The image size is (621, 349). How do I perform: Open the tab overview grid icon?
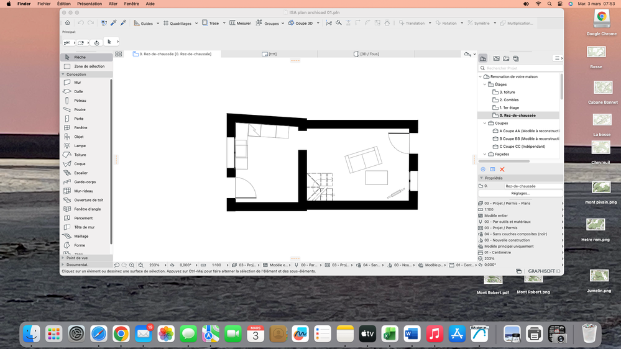(118, 54)
